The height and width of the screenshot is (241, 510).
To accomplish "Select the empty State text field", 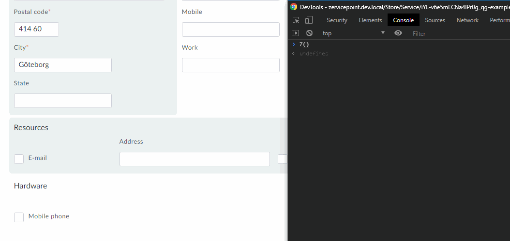I will click(x=63, y=101).
